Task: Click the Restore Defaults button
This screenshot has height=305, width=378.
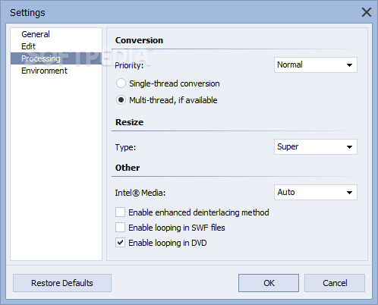Action: (62, 283)
